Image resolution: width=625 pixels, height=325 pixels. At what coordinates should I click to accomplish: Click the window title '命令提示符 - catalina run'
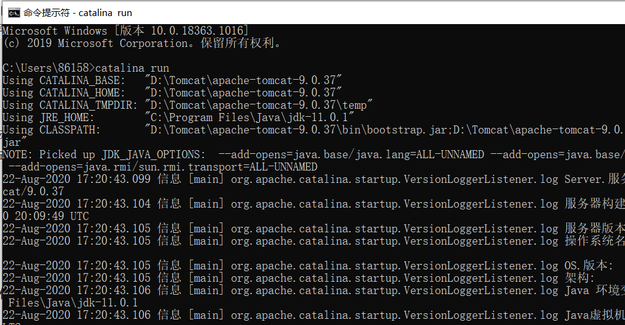click(x=78, y=13)
